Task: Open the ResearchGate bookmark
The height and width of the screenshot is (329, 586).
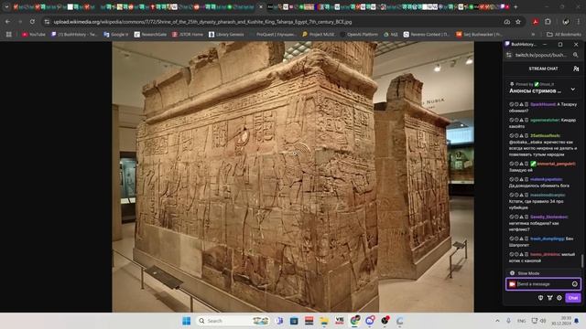Action: pos(150,35)
